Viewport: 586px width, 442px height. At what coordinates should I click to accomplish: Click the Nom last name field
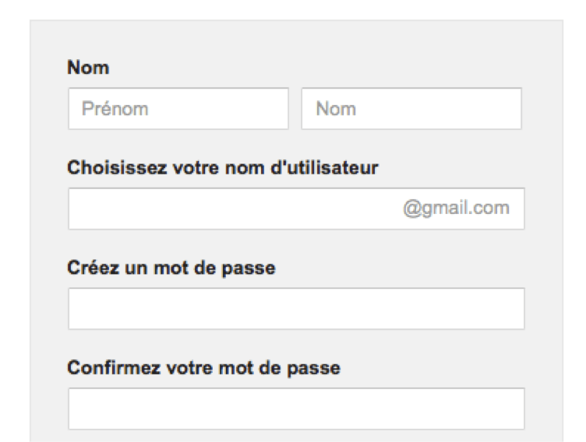(x=411, y=109)
